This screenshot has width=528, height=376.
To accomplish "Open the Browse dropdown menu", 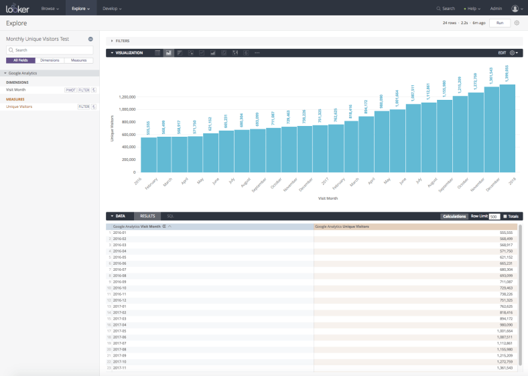I will 50,9.
